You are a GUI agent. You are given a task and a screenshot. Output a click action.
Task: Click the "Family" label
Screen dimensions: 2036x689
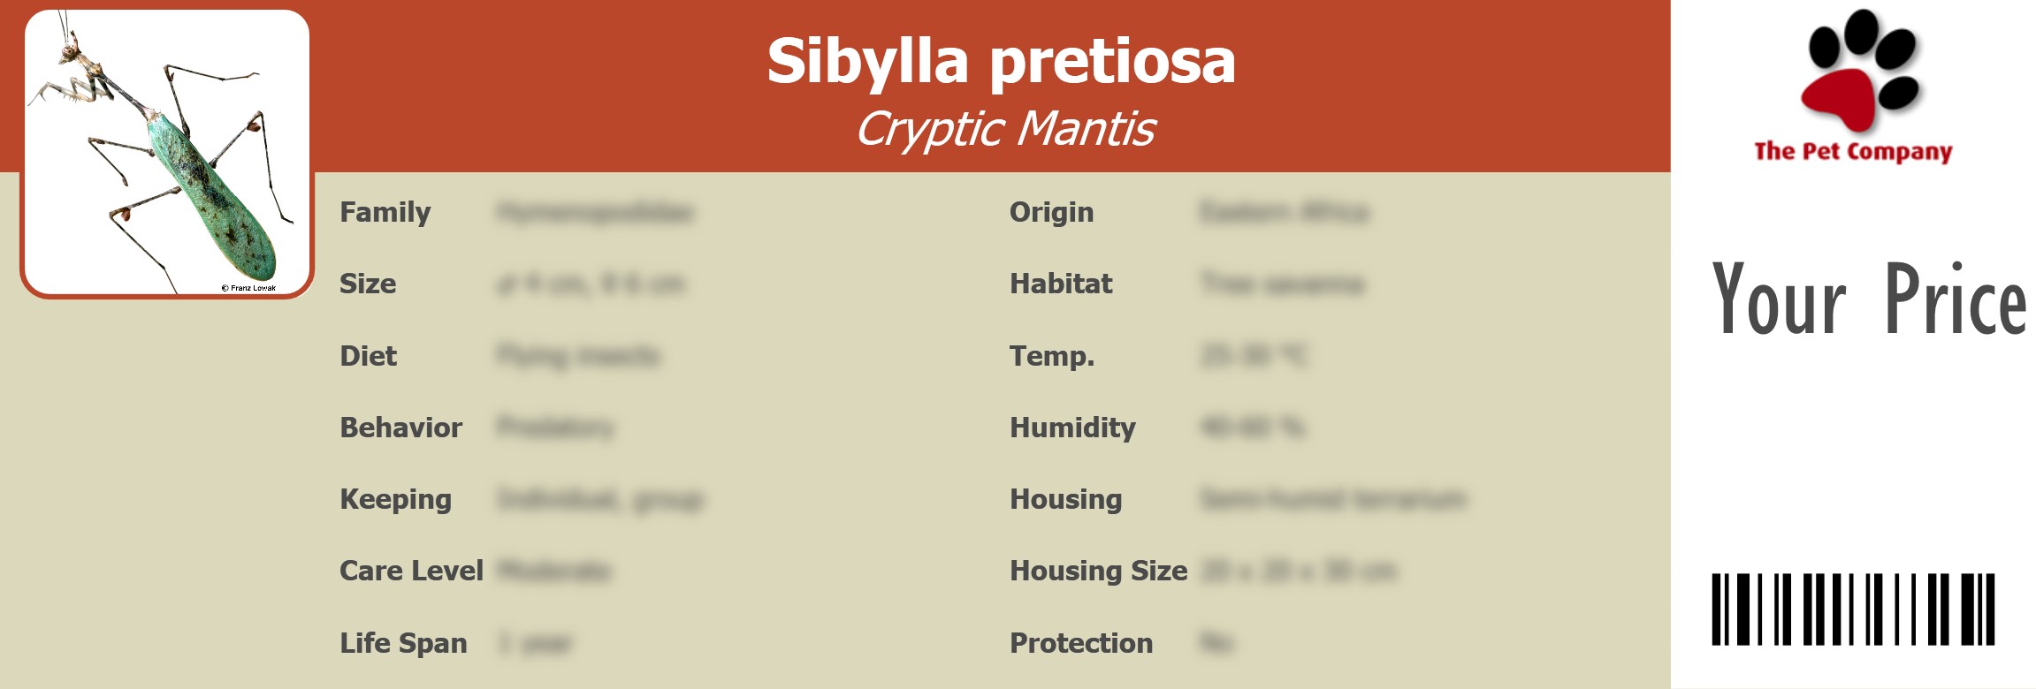click(385, 212)
